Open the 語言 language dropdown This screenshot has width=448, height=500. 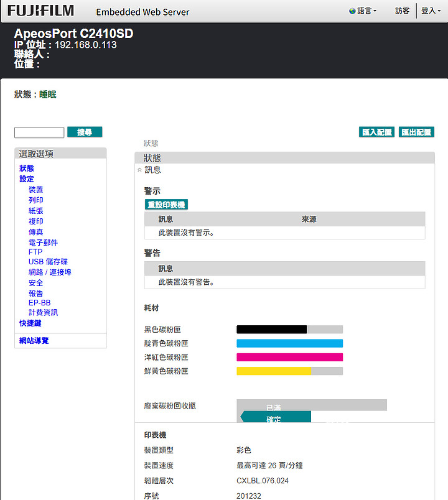click(366, 11)
